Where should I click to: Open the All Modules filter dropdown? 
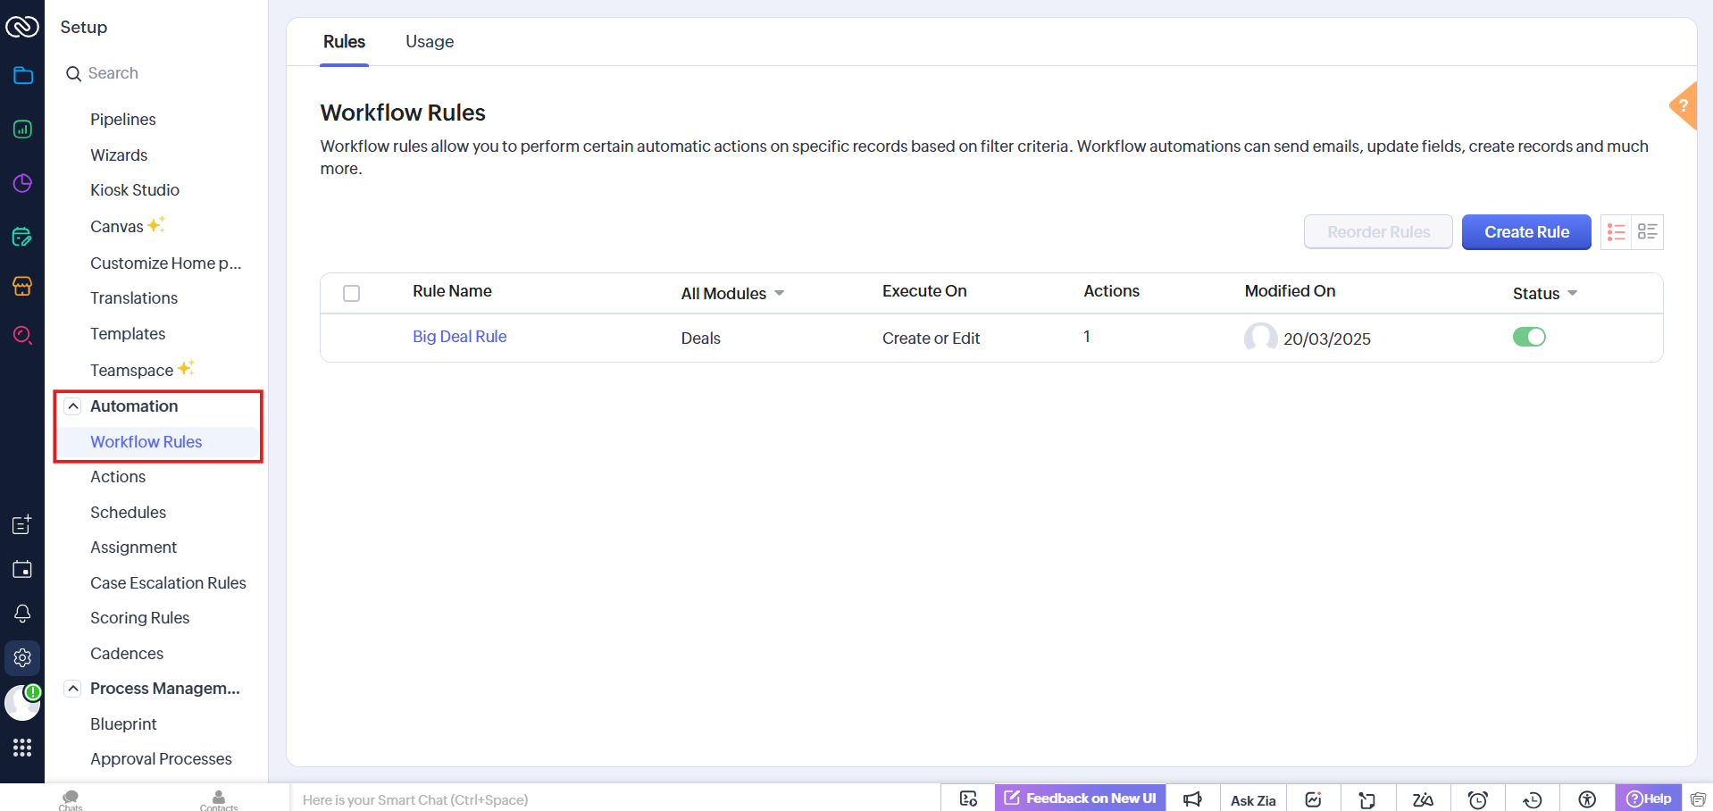click(732, 294)
